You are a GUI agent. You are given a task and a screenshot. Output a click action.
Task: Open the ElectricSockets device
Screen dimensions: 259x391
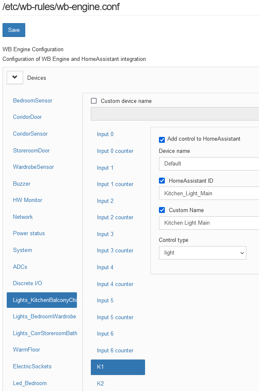(32, 366)
